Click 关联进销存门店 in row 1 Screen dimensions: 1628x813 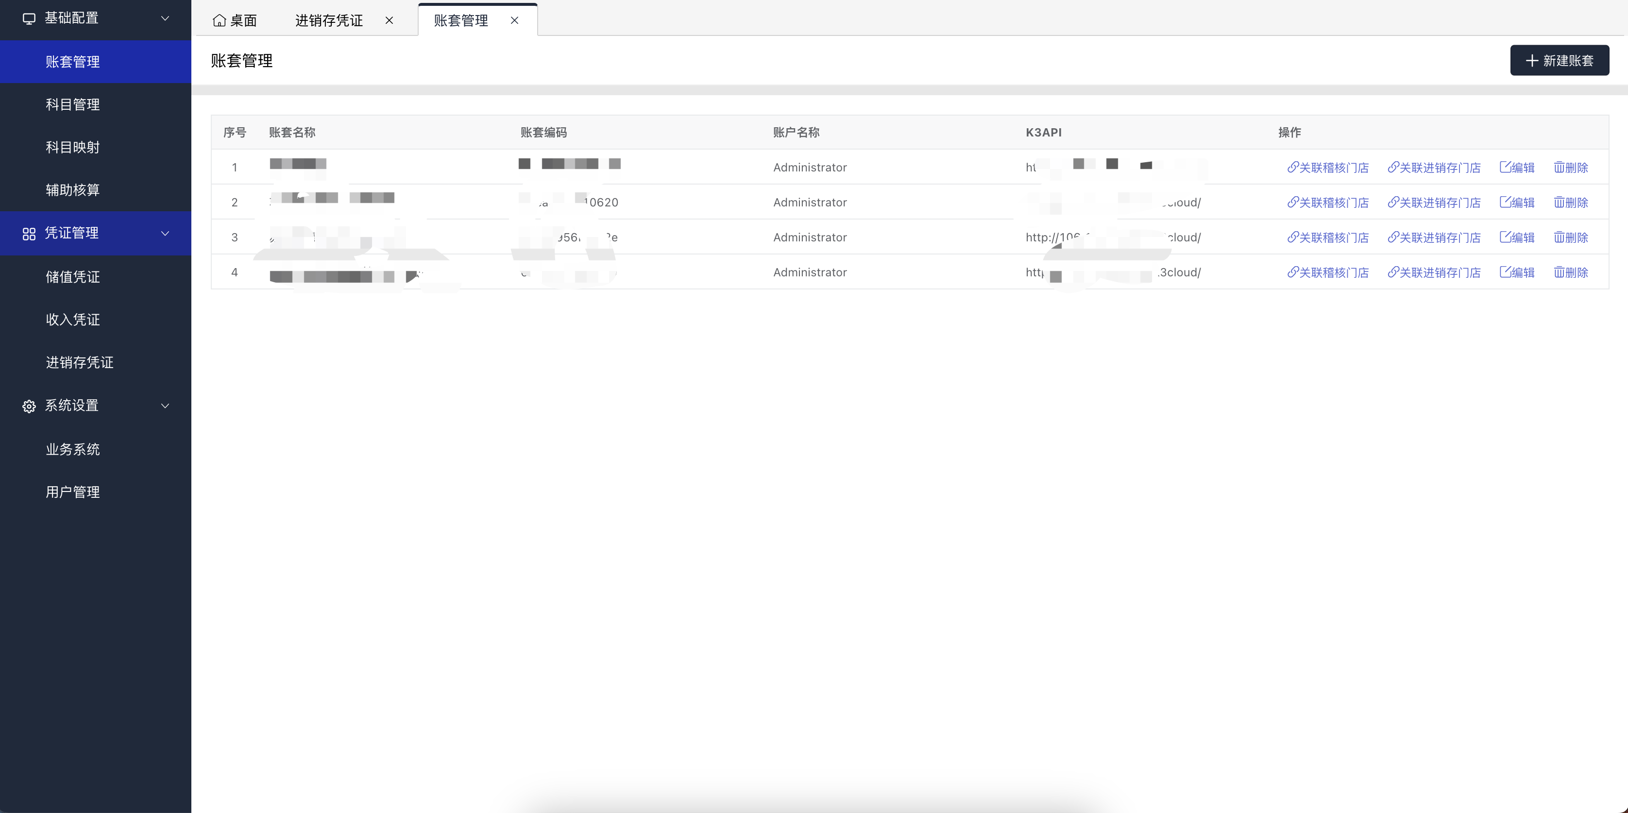click(x=1434, y=168)
